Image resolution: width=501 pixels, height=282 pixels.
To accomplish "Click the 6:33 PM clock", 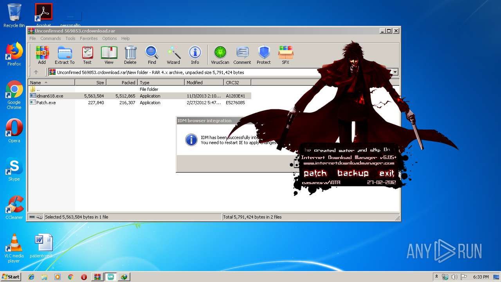I will click(x=481, y=277).
